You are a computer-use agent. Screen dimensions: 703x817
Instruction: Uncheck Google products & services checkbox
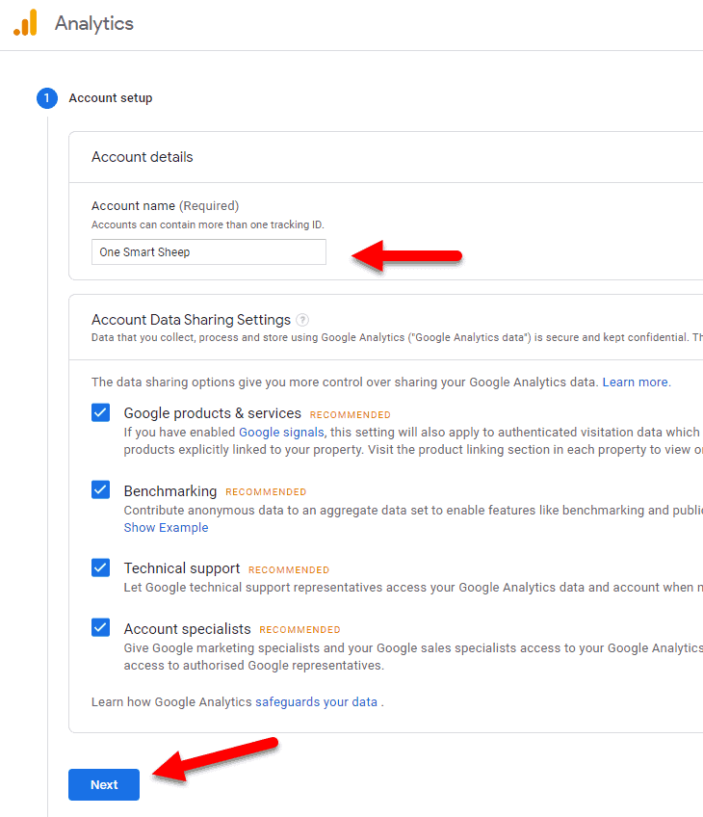(100, 412)
